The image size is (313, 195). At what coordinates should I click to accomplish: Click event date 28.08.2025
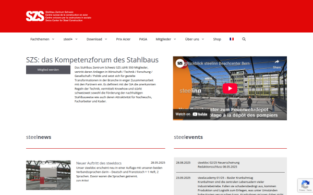[183, 163]
